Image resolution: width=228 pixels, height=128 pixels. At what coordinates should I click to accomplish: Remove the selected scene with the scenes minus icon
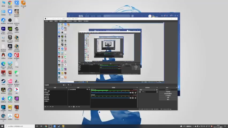(x=48, y=107)
